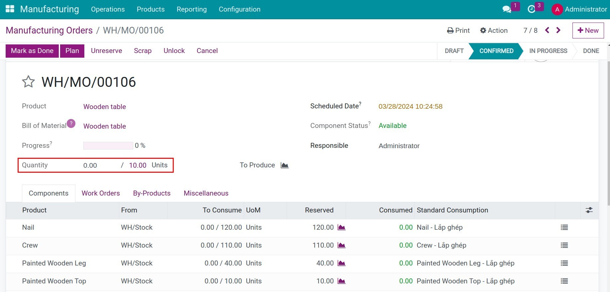
Task: Go back to Manufacturing Orders breadcrumb
Action: point(49,30)
